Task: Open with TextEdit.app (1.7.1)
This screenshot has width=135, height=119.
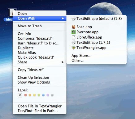Action: pos(97,43)
